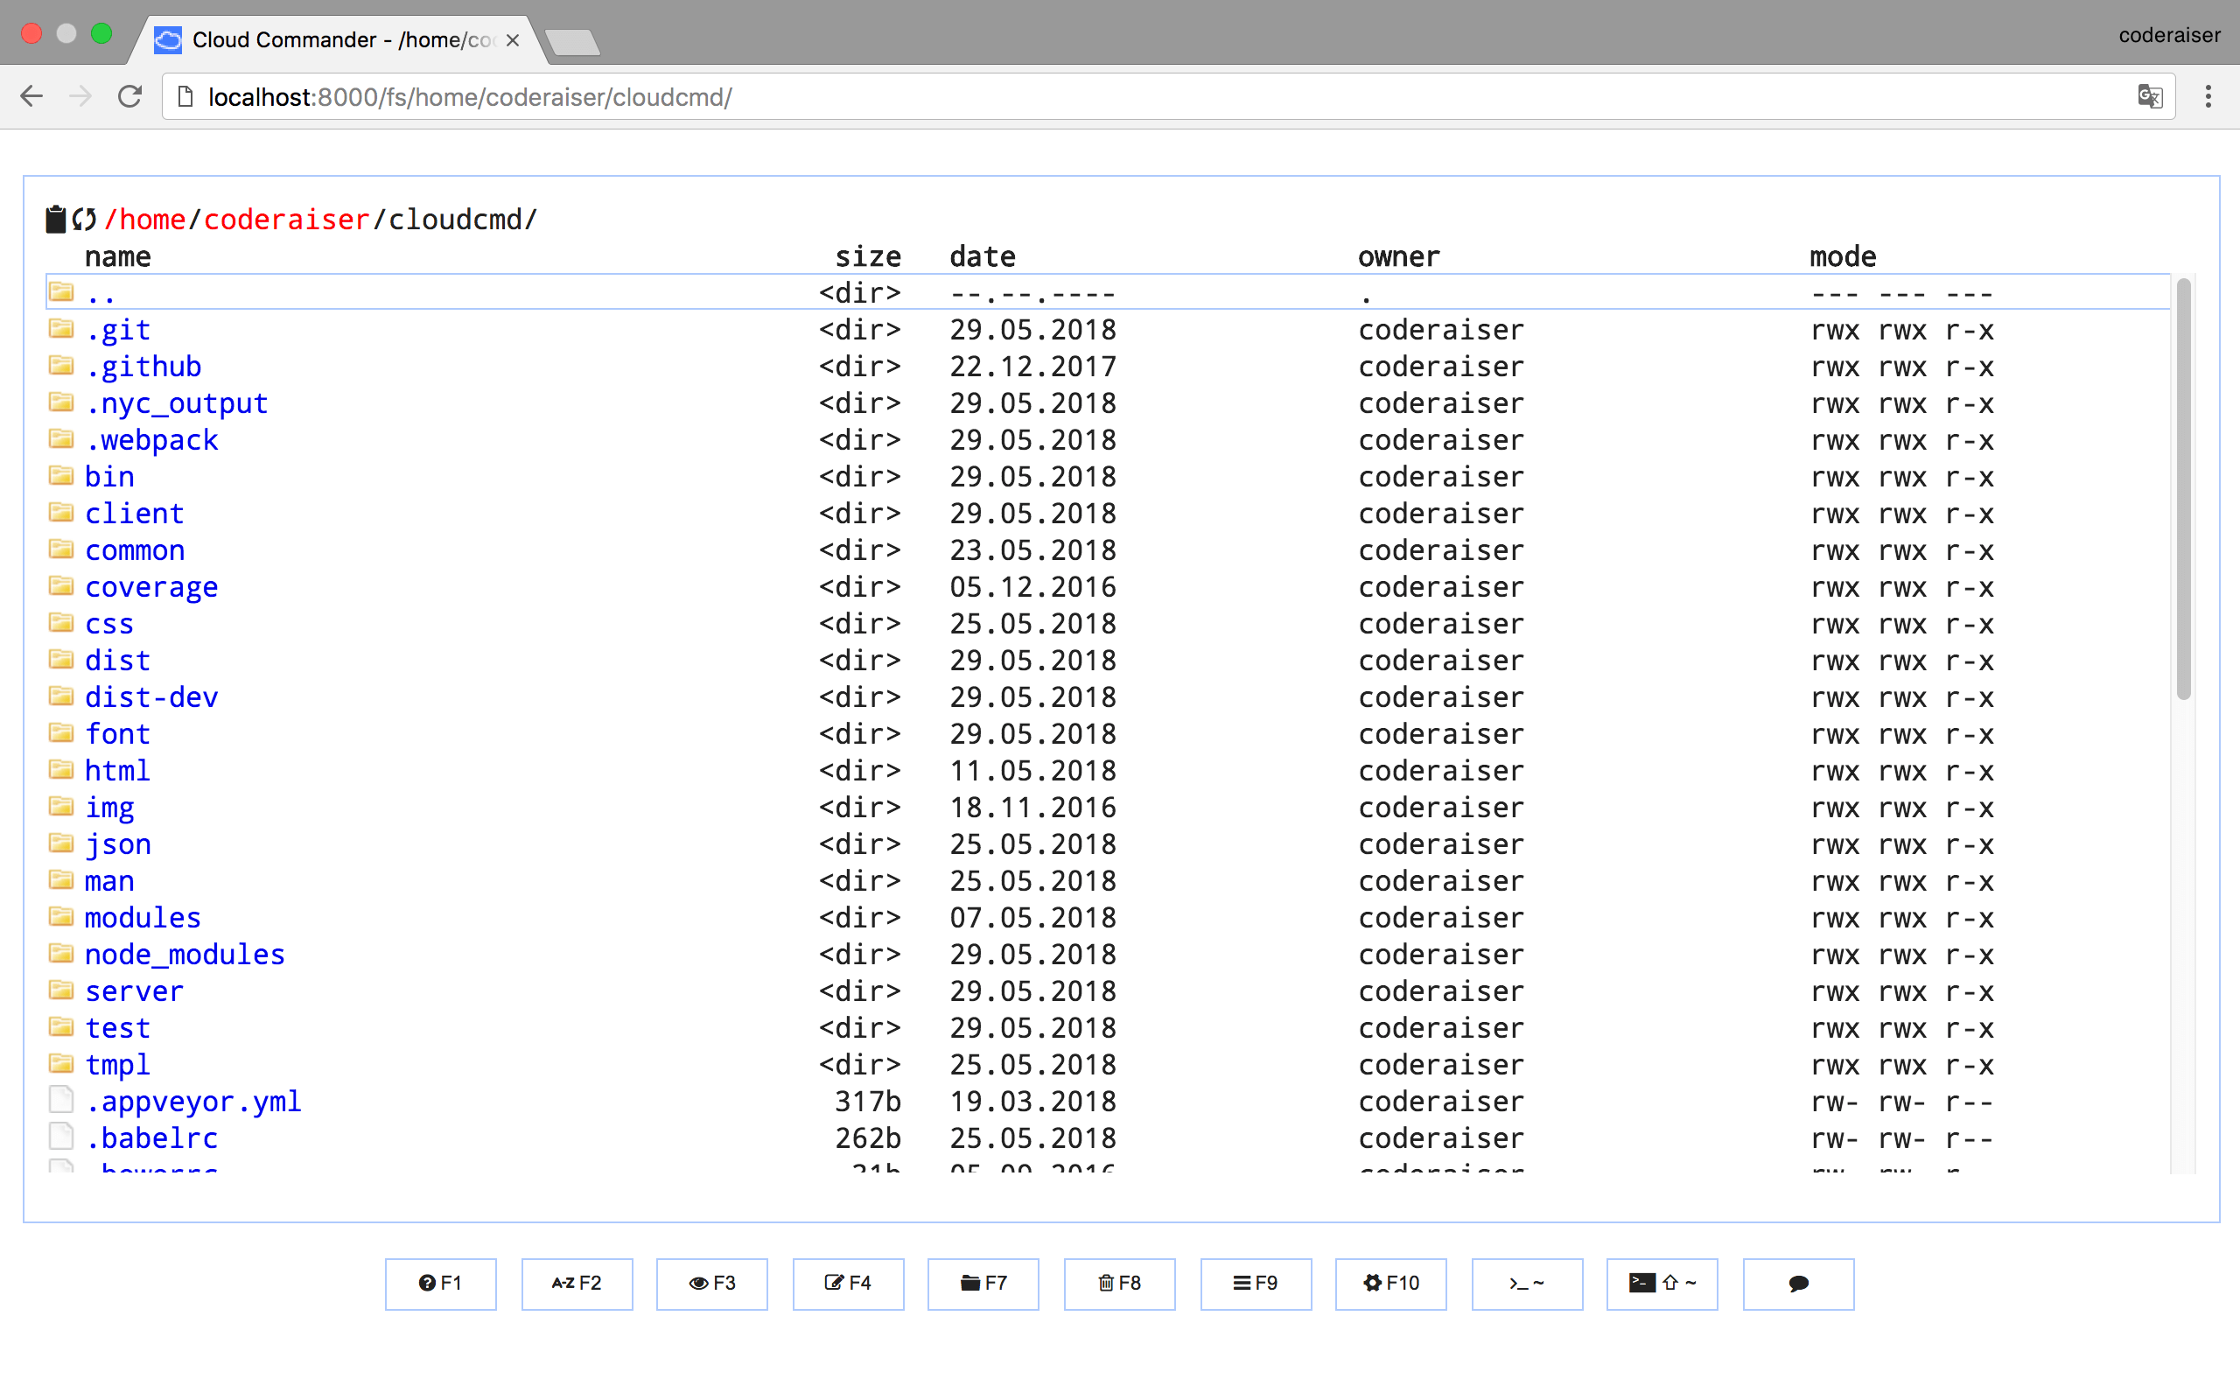
Task: Open the console icon next to the terminal
Action: 1662,1284
